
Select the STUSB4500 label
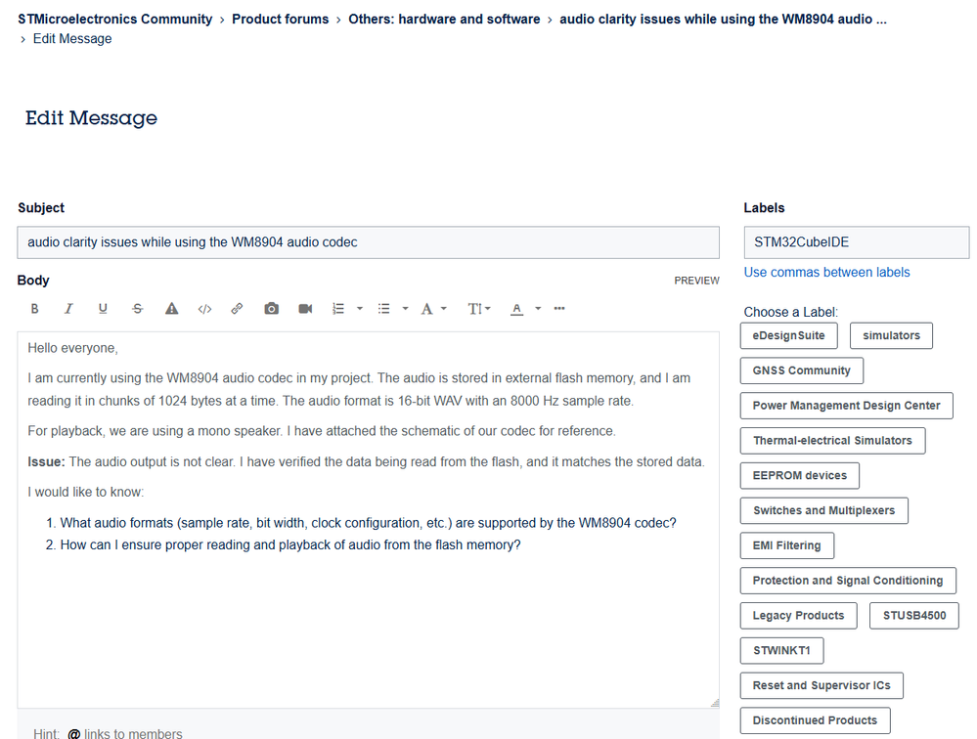[x=914, y=615]
